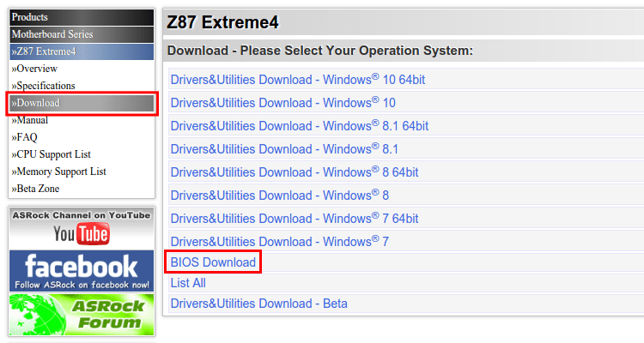Click the Z87 Extreme4 page title
Viewport: 644px width, 343px height.
pos(222,22)
